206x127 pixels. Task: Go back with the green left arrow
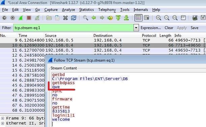[x=94, y=18]
